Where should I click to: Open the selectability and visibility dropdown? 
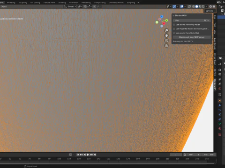(169, 7)
